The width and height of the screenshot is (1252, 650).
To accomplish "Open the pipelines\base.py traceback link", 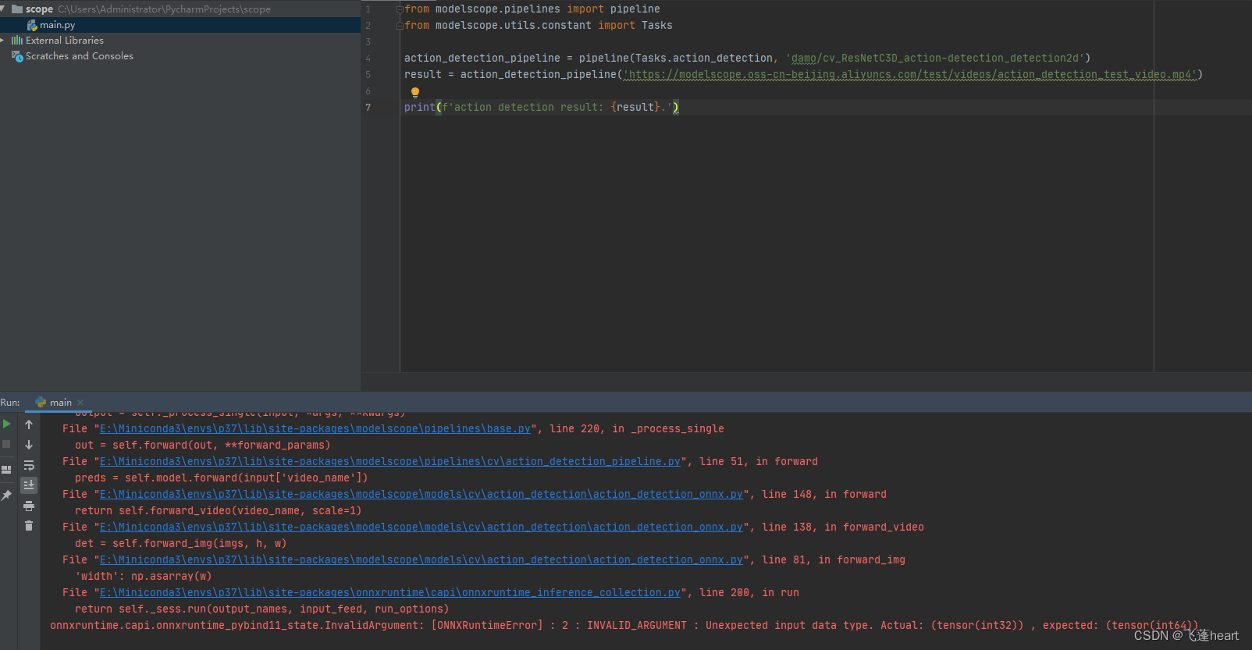I will 315,429.
